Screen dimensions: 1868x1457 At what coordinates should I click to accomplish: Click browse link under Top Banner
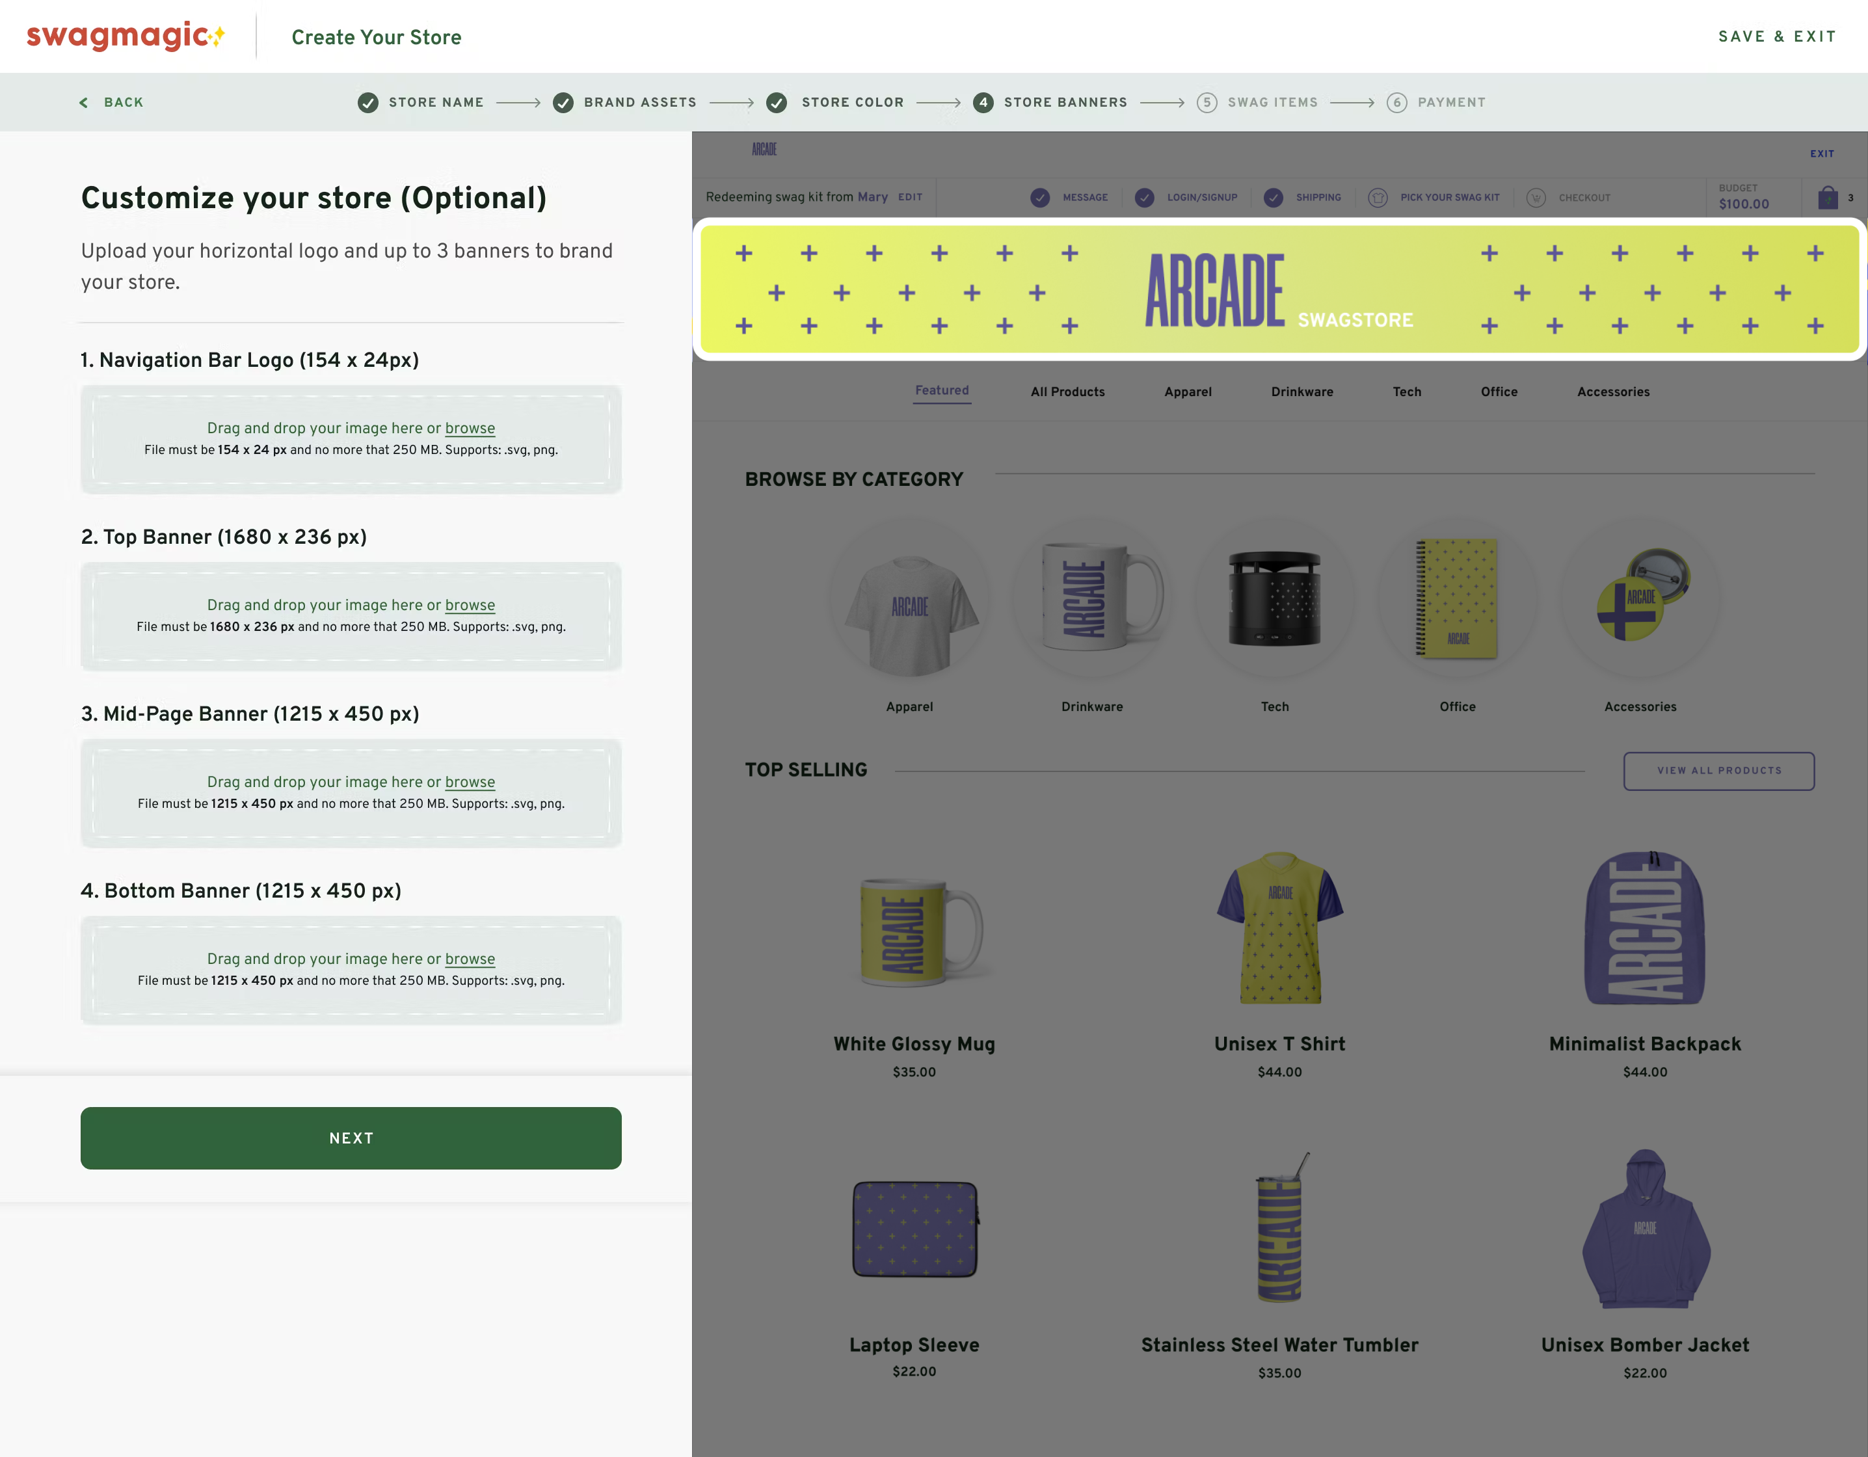pos(470,605)
